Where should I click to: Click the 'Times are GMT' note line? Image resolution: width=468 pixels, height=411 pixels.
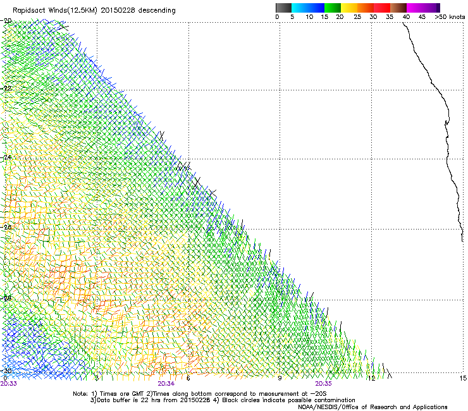pyautogui.click(x=199, y=394)
